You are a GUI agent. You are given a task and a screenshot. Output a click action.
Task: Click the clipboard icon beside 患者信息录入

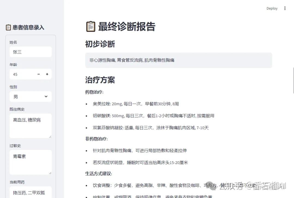point(8,27)
